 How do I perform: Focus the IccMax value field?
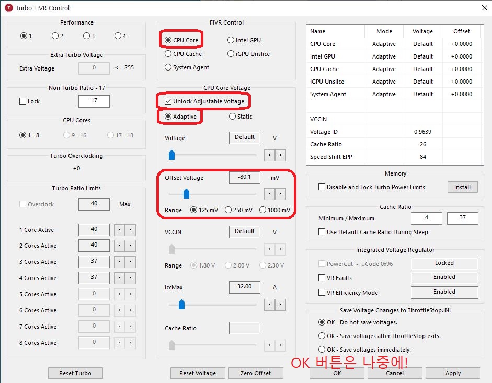click(245, 287)
